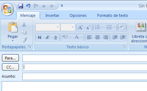Center the text alignment
The width and height of the screenshot is (147, 91).
(97, 37)
